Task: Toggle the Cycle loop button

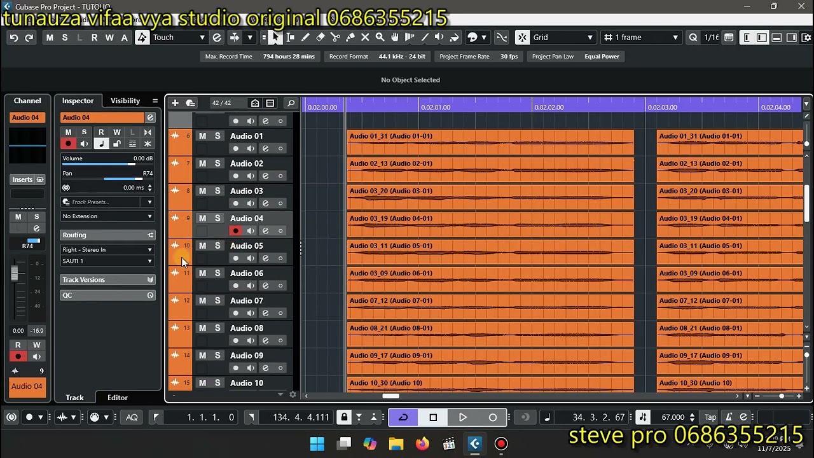Action: [x=403, y=417]
